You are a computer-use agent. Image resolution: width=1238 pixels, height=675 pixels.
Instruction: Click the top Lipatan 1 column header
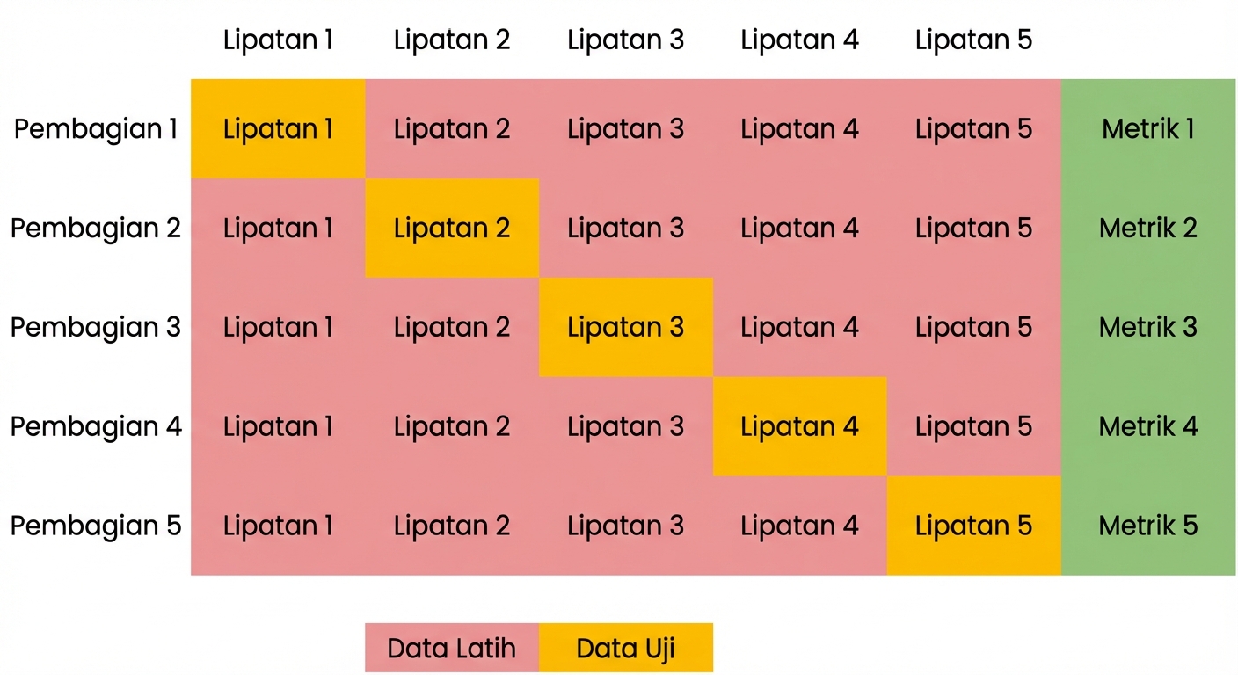tap(278, 40)
